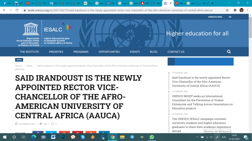Open the PROGRAMS menu

tap(81, 52)
